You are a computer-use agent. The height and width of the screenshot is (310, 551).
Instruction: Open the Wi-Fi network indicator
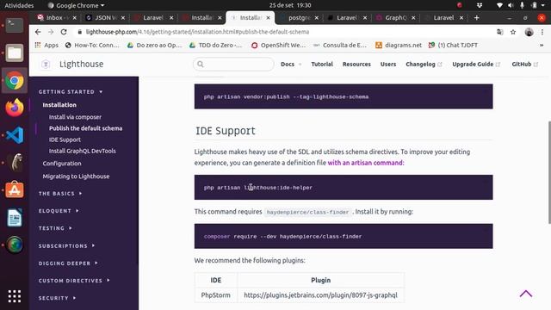pyautogui.click(x=499, y=5)
